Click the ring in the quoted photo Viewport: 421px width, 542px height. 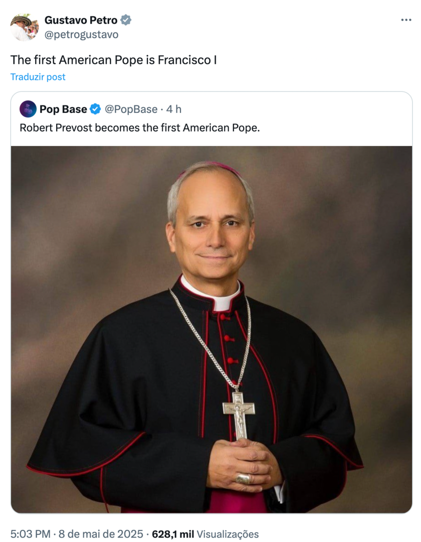click(x=244, y=478)
